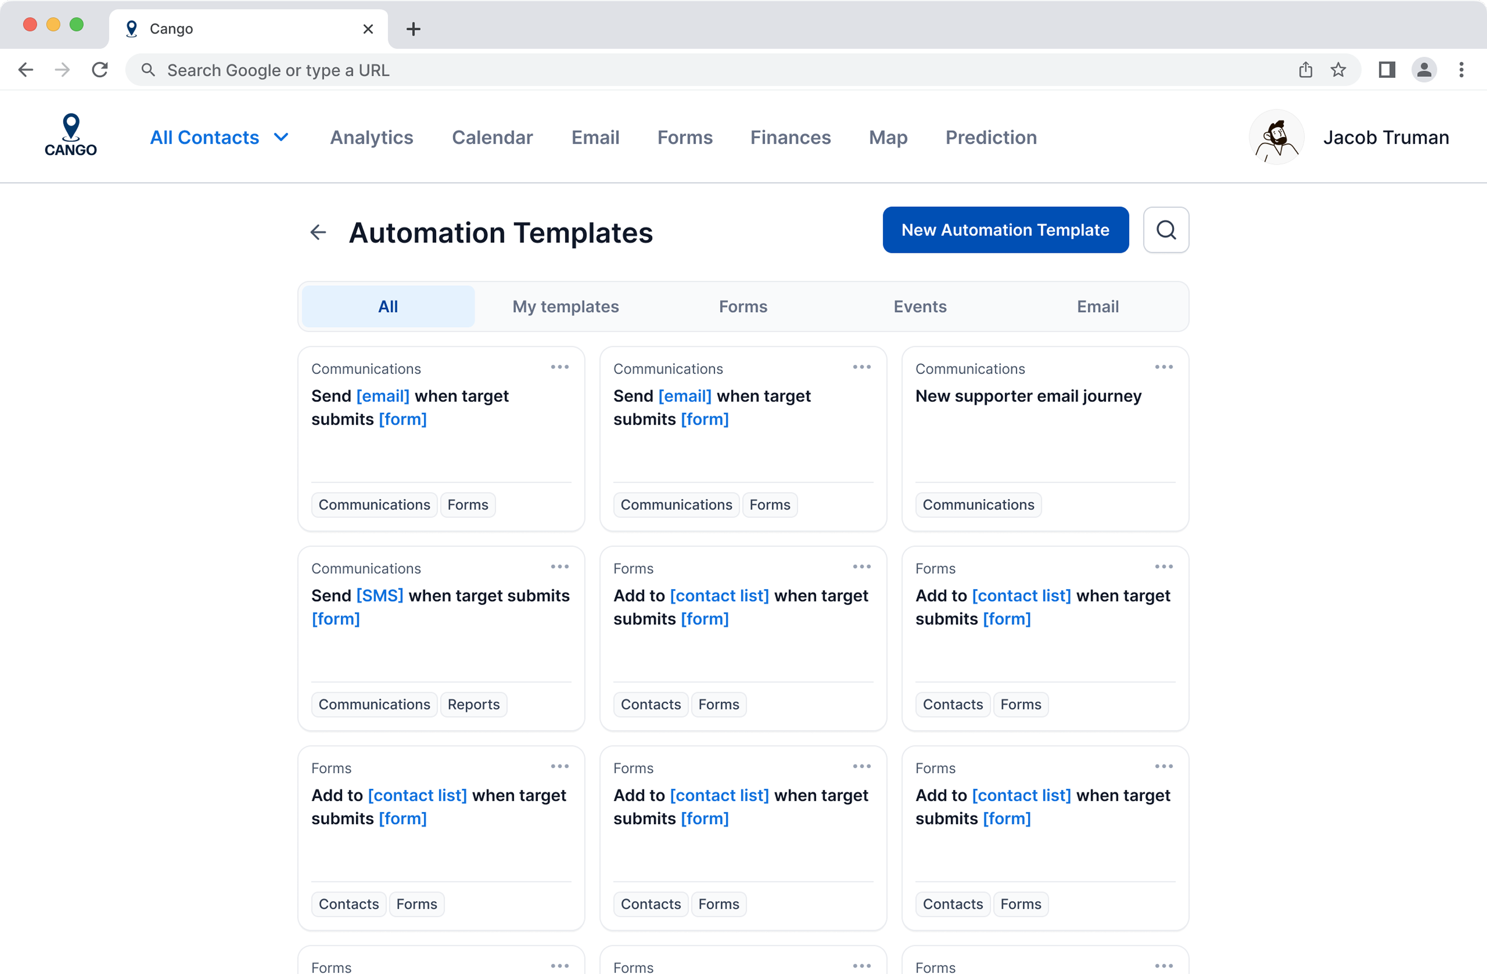Open three-dot menu on Send SMS template card
Screen dimensions: 1487x974
pos(559,567)
